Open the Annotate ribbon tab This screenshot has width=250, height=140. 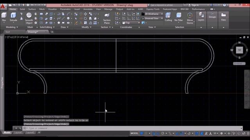(88, 9)
